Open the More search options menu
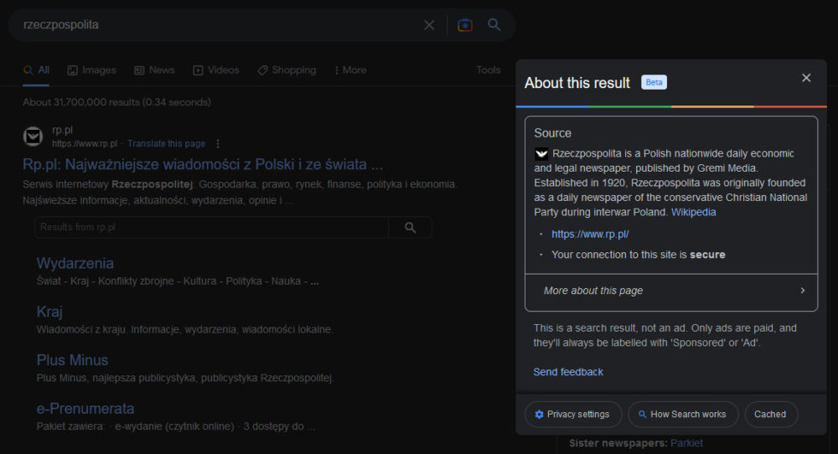Image resolution: width=838 pixels, height=454 pixels. (x=350, y=70)
